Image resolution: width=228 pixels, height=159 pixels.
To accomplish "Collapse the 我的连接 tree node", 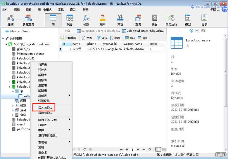I will pyautogui.click(x=3, y=39).
